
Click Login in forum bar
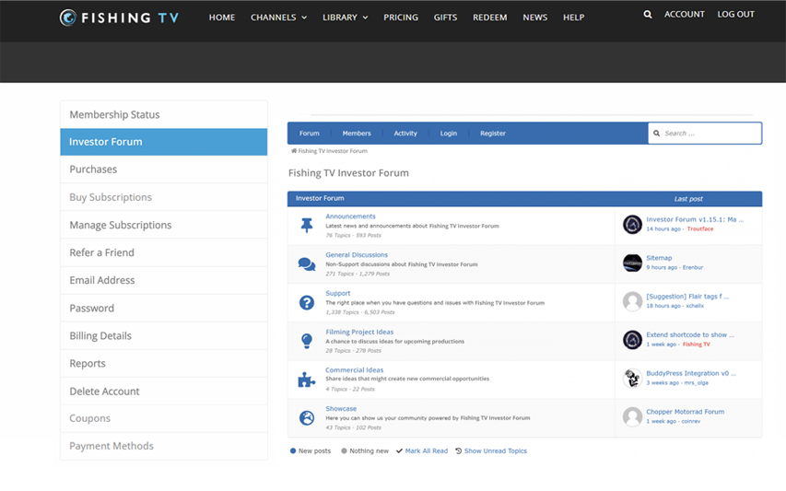click(449, 134)
